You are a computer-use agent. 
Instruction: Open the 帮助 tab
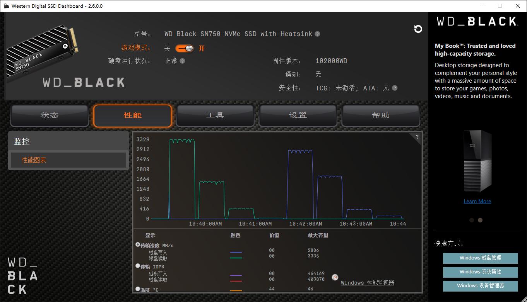[381, 115]
